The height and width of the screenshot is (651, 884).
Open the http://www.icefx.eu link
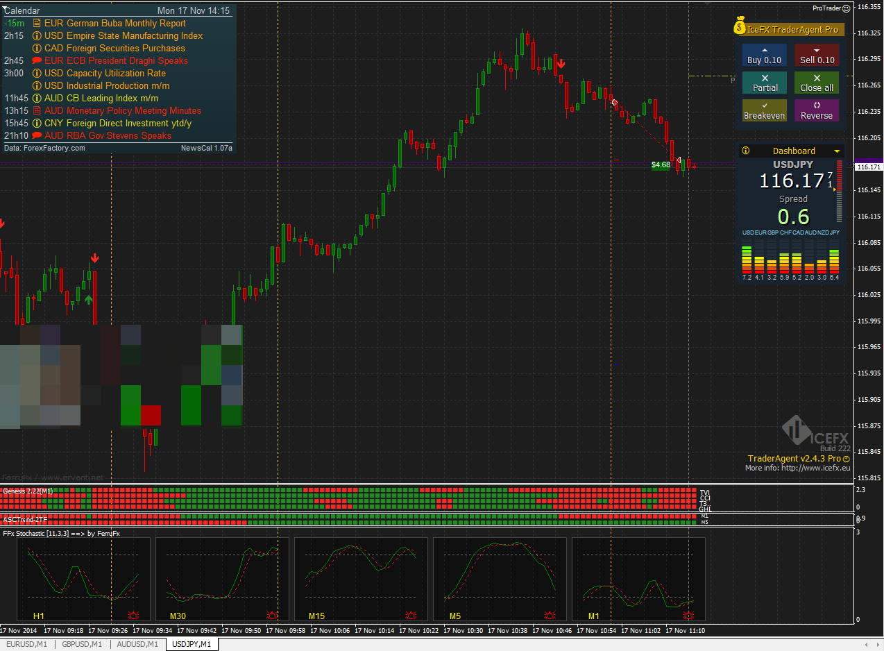pos(815,468)
